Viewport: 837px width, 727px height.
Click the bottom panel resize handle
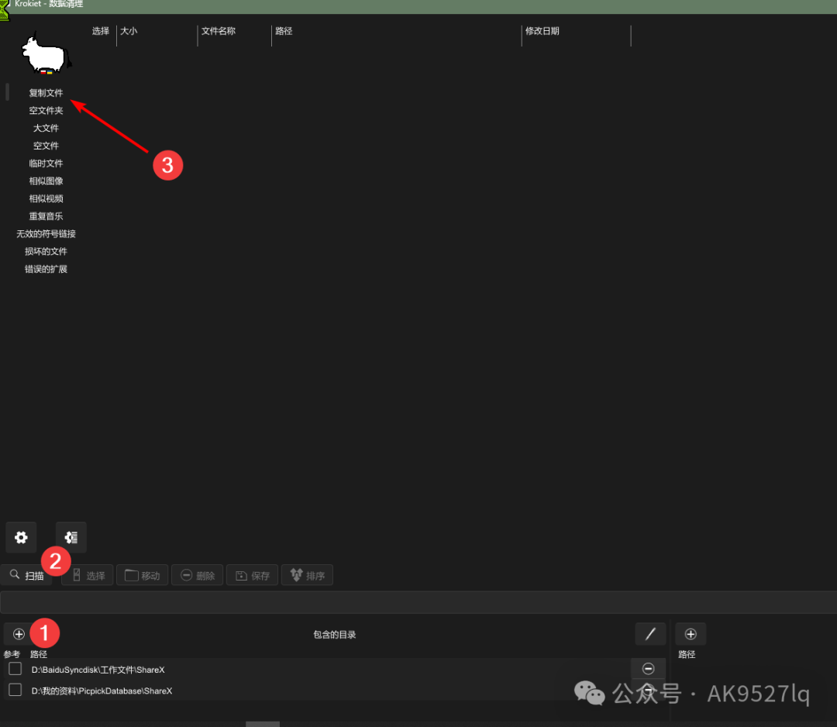(262, 724)
